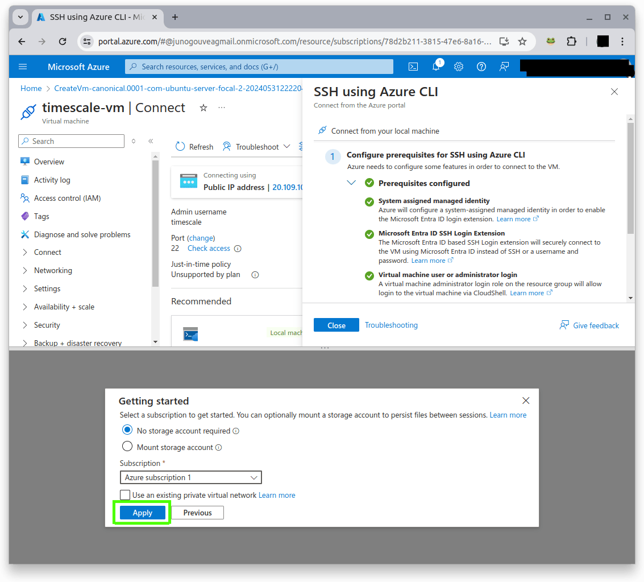The width and height of the screenshot is (644, 582).
Task: Open Activity log in sidebar
Action: click(52, 180)
